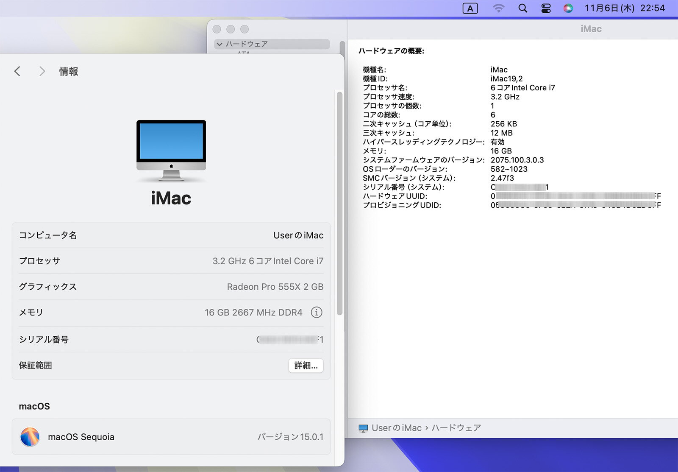Close the System Information window
Image resolution: width=678 pixels, height=472 pixels.
(217, 29)
